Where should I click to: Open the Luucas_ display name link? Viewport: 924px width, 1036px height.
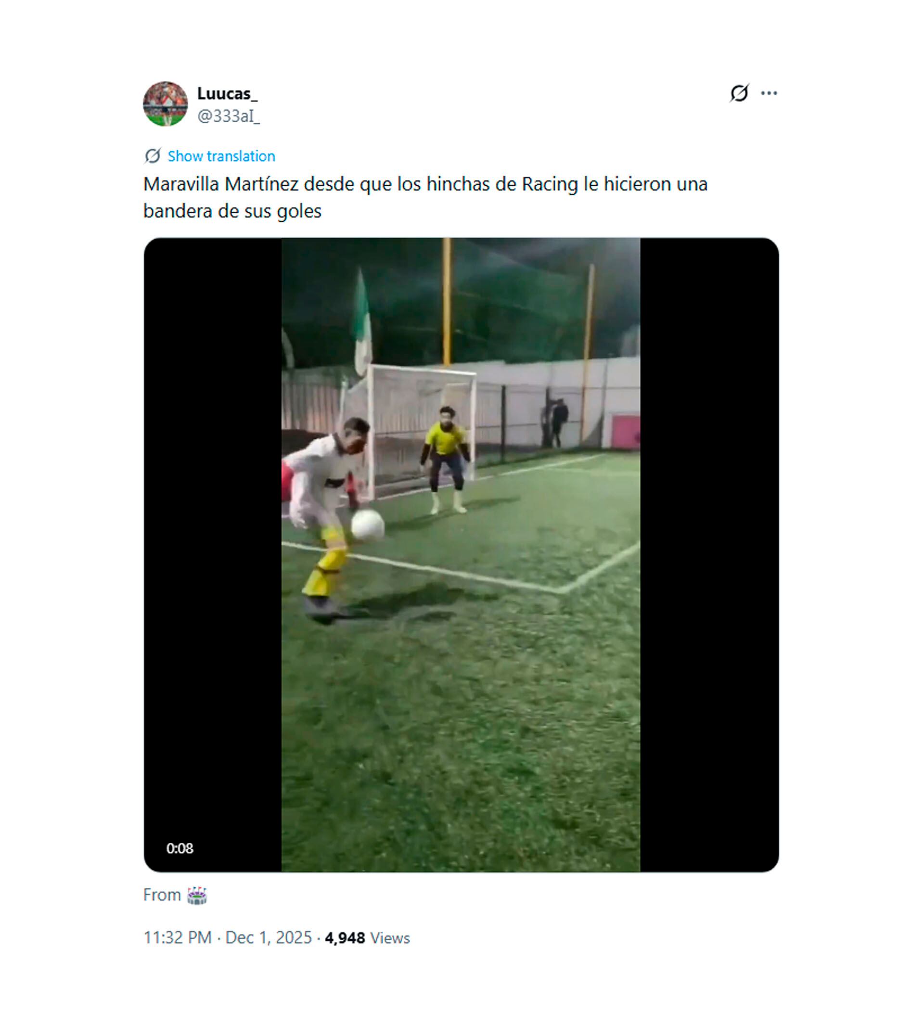click(x=227, y=93)
